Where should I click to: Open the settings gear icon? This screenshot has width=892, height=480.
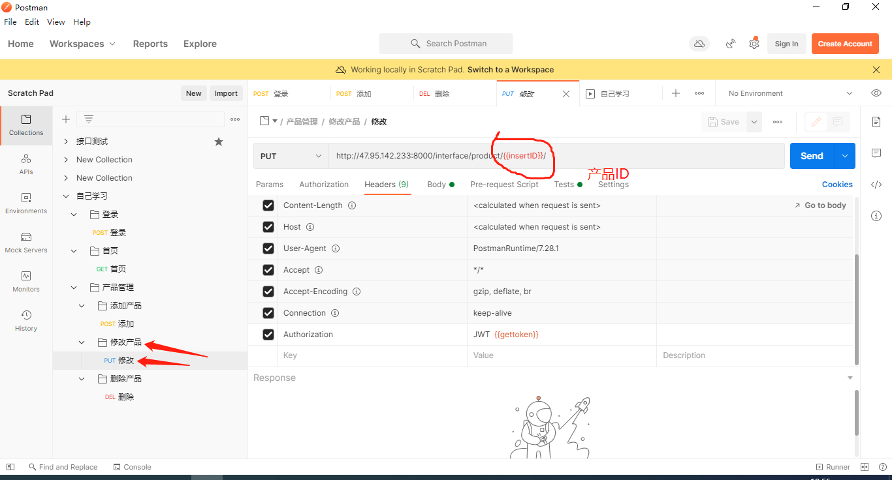(754, 44)
